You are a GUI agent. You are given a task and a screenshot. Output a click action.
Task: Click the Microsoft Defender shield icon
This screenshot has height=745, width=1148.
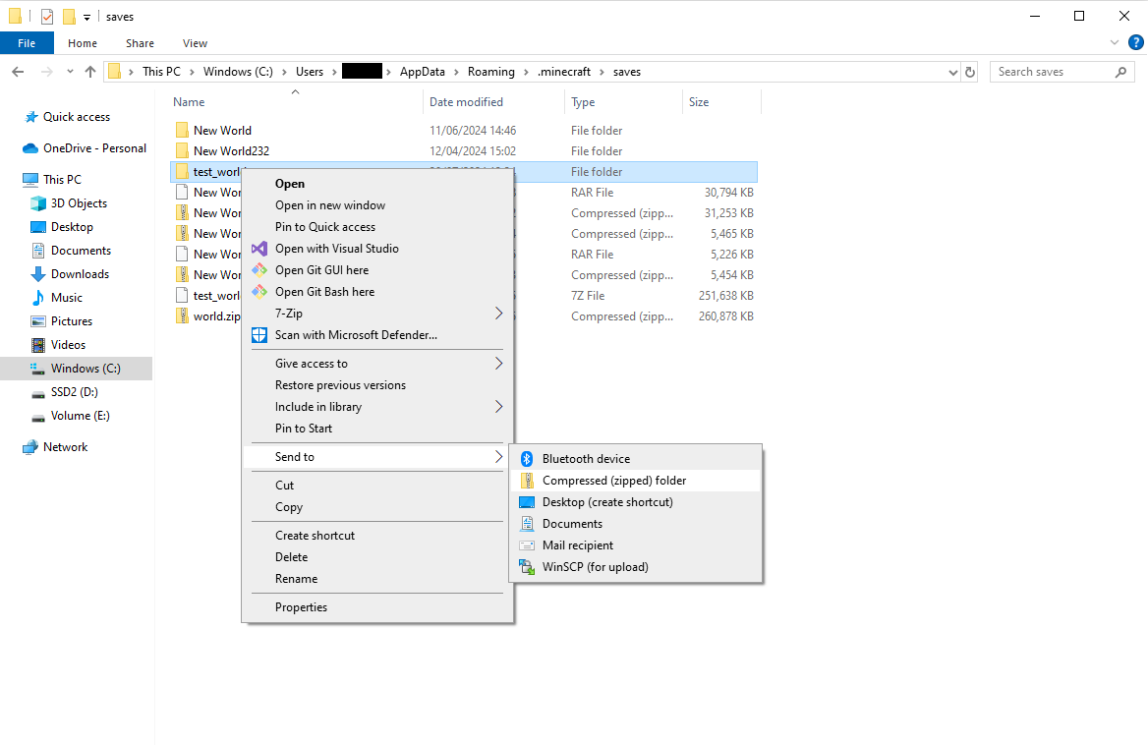[x=259, y=335]
